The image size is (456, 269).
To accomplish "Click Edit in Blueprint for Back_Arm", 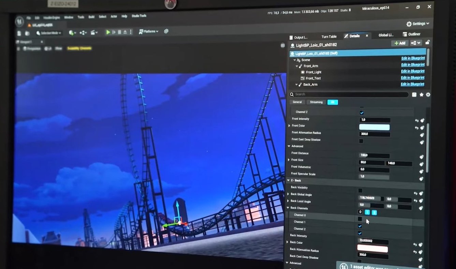I will (x=412, y=84).
